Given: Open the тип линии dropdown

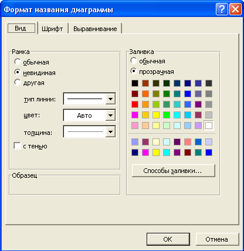Looking at the screenshot, I should point(110,99).
